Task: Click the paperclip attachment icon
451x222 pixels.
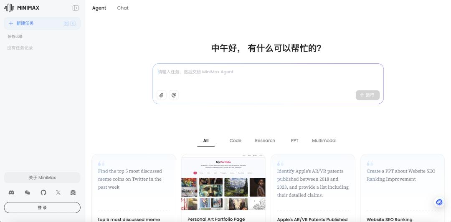Action: coord(162,95)
